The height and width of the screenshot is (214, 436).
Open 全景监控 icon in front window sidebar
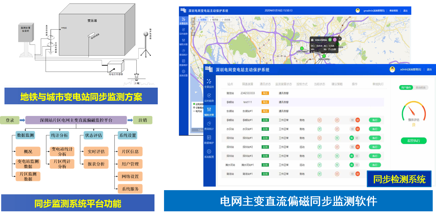(209, 82)
